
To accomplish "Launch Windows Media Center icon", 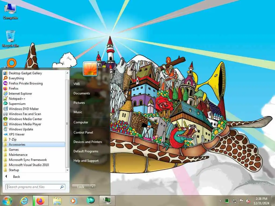I will pos(5,119).
